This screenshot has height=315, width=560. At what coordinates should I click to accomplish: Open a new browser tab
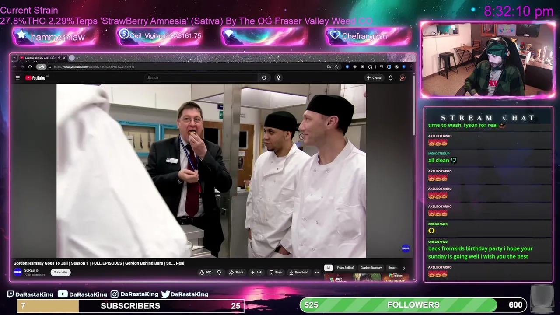72,58
